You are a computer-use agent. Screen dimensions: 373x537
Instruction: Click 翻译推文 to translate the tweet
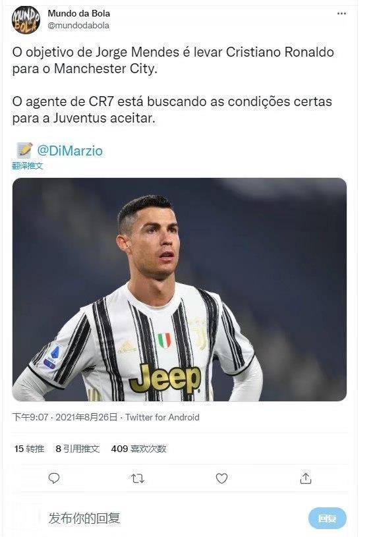pos(28,166)
